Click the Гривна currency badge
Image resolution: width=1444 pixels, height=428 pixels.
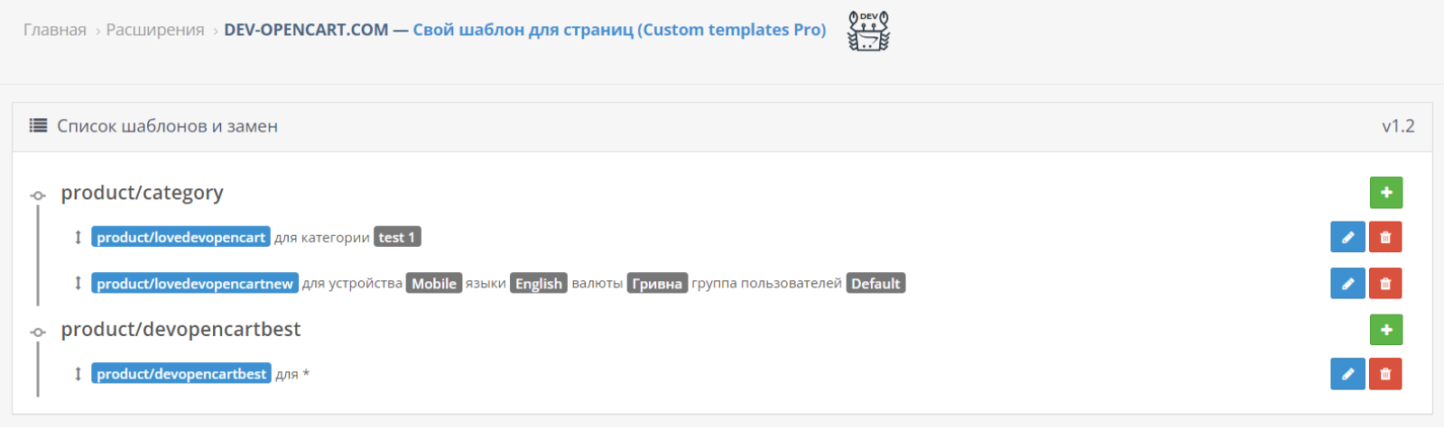[657, 284]
